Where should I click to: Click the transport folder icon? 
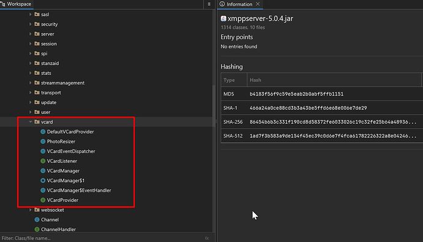pyautogui.click(x=37, y=93)
